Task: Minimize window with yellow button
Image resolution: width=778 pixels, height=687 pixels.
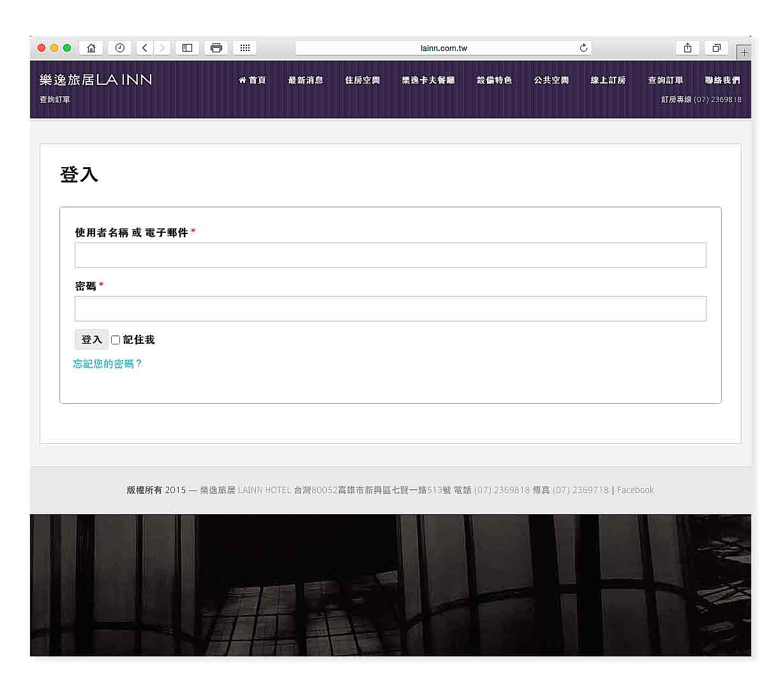Action: coord(54,48)
